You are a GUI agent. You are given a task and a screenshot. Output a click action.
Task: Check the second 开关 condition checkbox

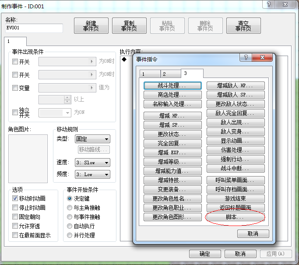(15, 74)
